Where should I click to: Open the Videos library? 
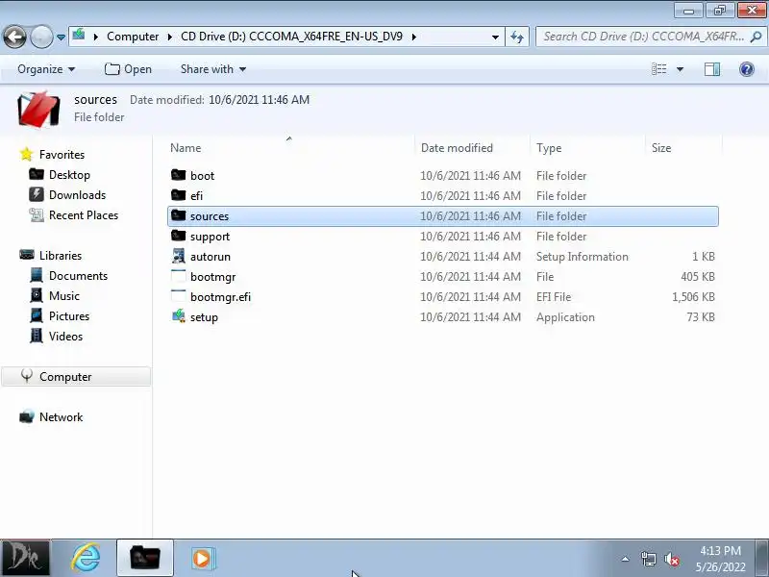[x=65, y=336]
